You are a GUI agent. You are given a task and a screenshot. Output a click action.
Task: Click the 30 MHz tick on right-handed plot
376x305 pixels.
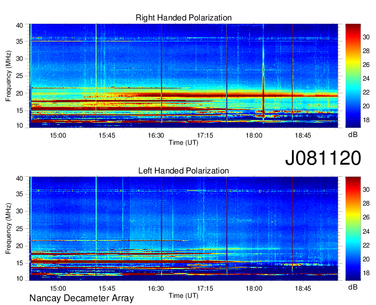pyautogui.click(x=20, y=59)
